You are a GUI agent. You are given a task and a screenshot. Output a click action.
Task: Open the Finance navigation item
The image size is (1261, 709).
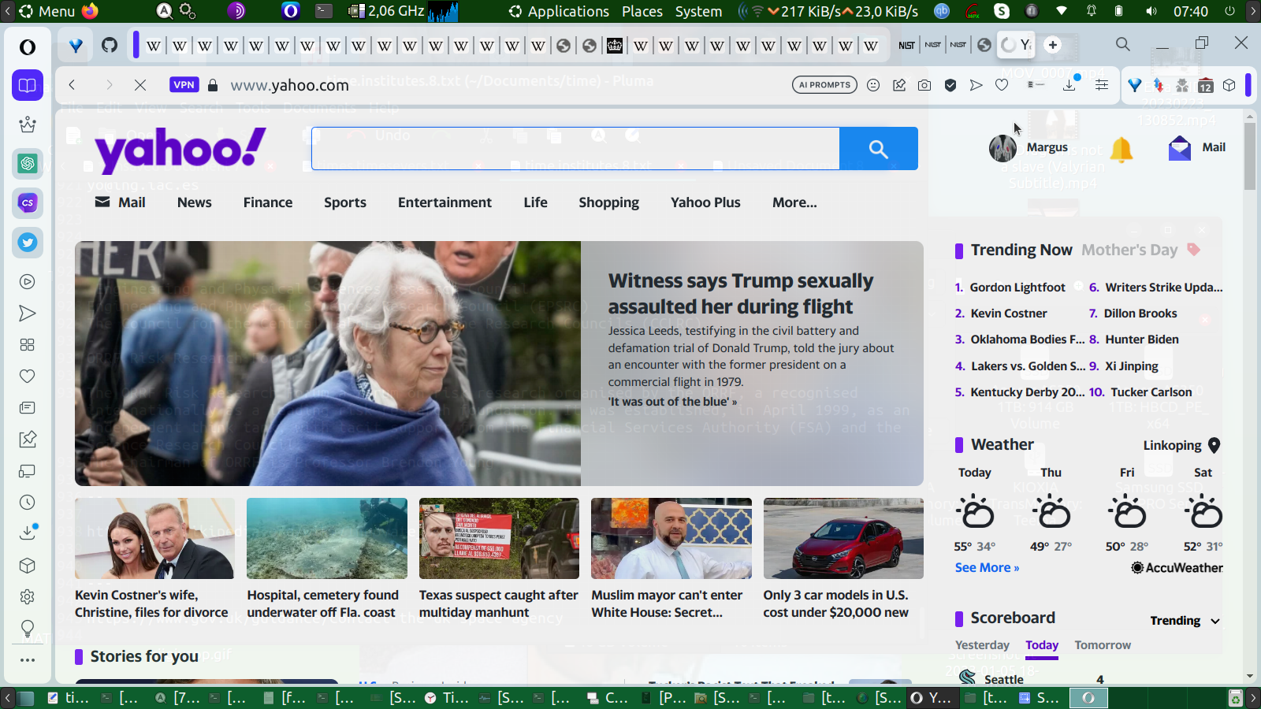268,202
